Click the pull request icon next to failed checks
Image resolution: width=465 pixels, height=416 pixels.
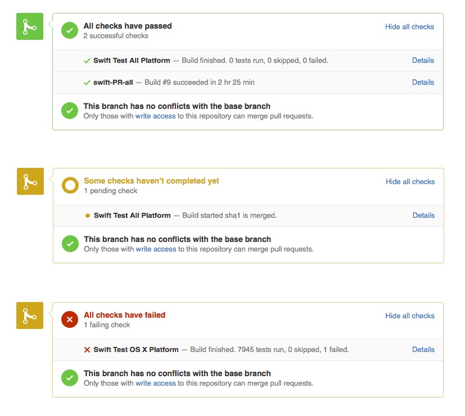coord(29,316)
